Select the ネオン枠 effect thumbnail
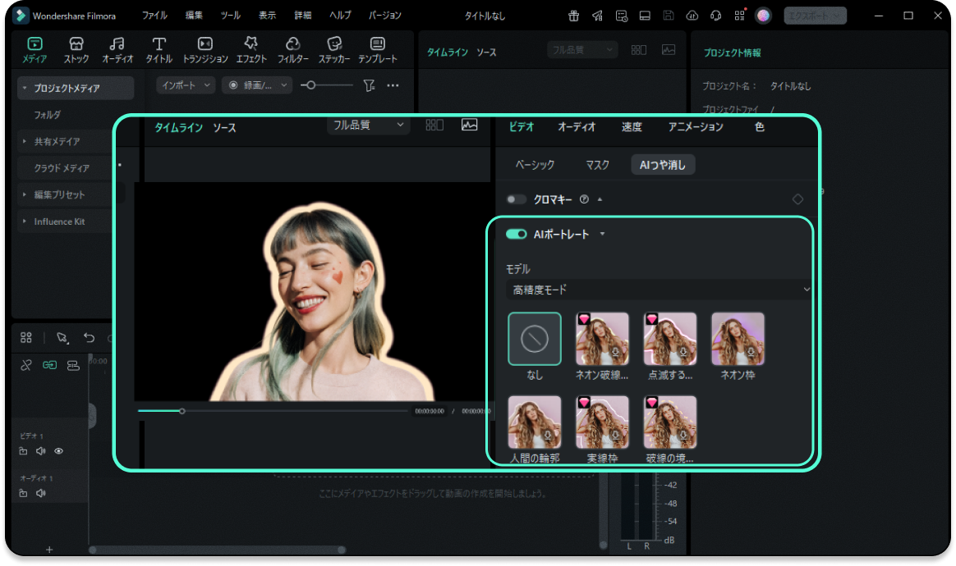Screen dimensions: 956x566 pyautogui.click(x=737, y=338)
